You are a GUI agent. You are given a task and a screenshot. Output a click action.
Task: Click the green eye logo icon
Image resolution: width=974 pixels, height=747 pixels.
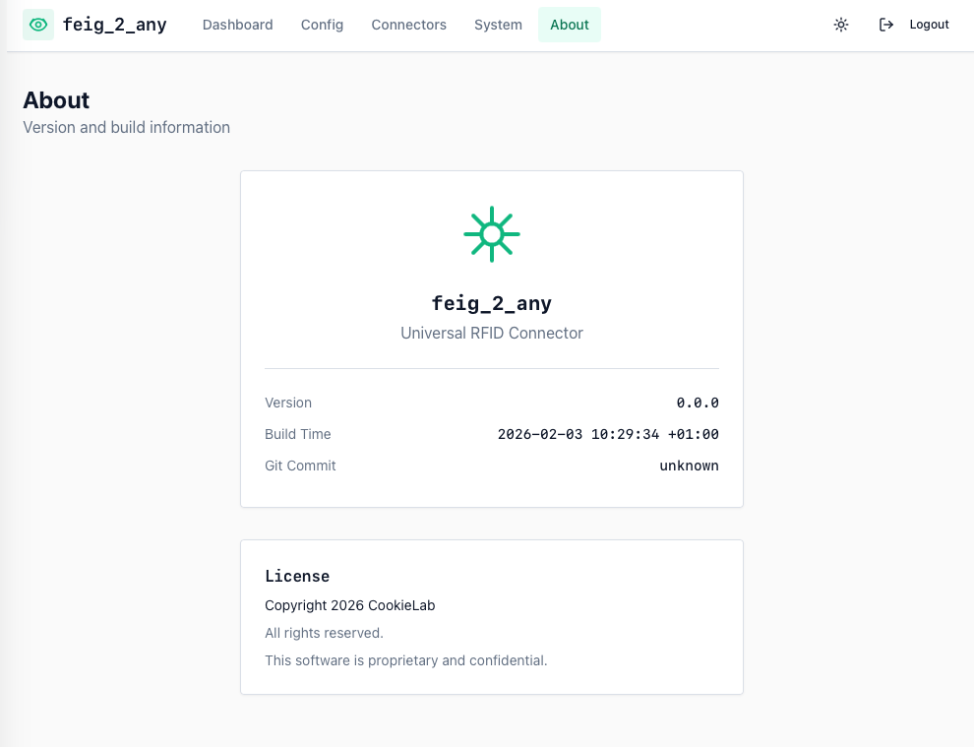tap(38, 25)
